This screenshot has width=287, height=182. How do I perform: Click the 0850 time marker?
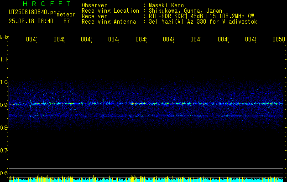[279, 39]
